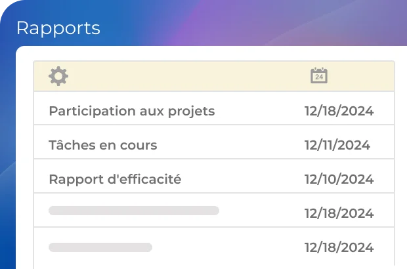Open the Participation aux projets report
This screenshot has width=407, height=269.
(x=131, y=111)
